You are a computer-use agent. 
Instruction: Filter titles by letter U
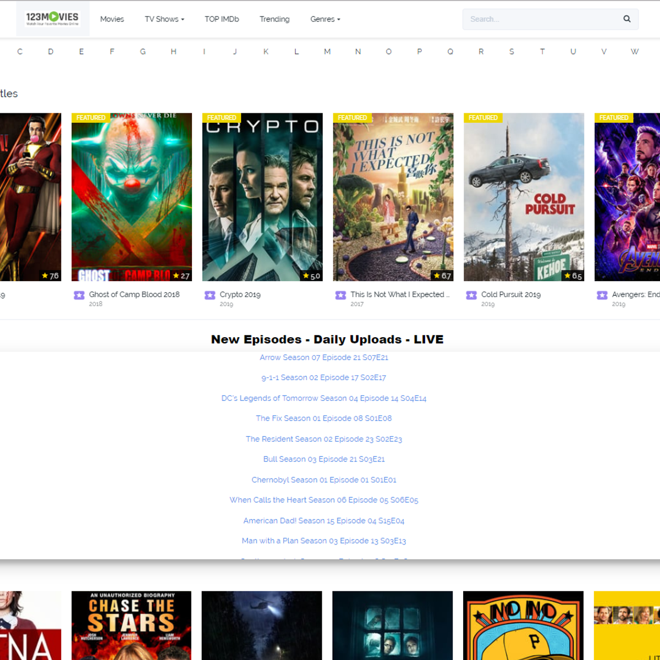[x=573, y=52]
